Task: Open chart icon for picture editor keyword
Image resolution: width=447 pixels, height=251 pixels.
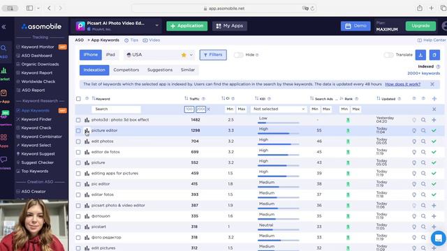Action: [x=87, y=130]
